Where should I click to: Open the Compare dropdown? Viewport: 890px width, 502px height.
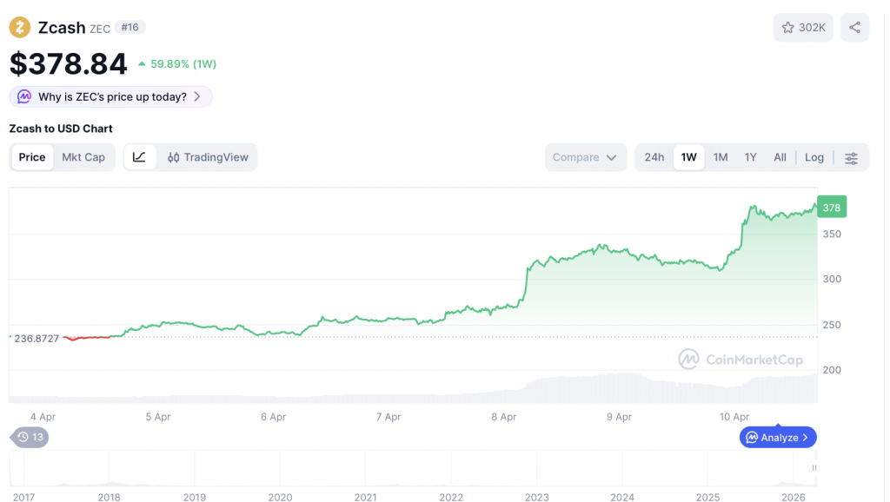click(585, 157)
